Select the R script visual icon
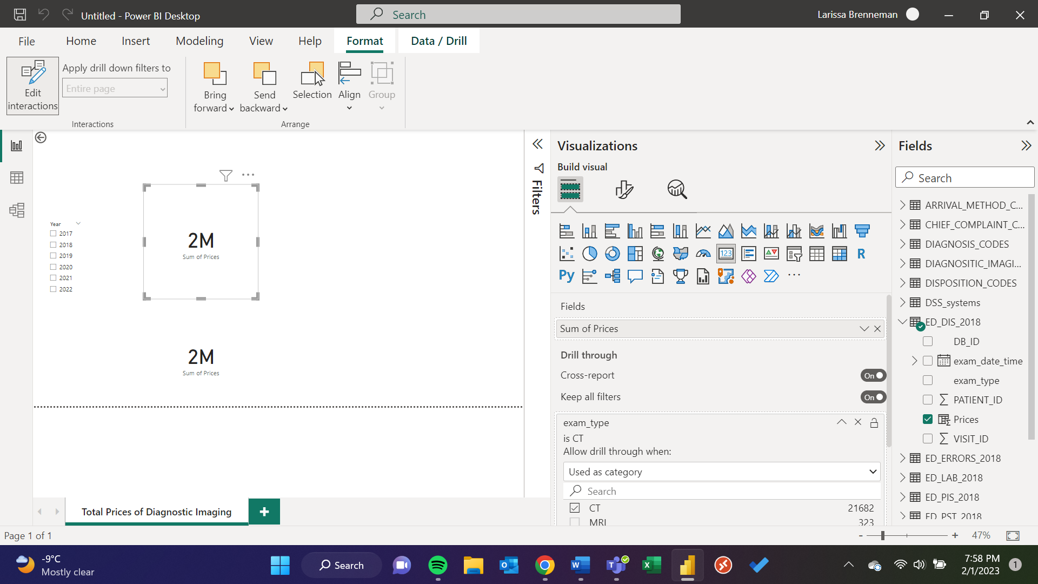Image resolution: width=1038 pixels, height=584 pixels. (x=861, y=254)
